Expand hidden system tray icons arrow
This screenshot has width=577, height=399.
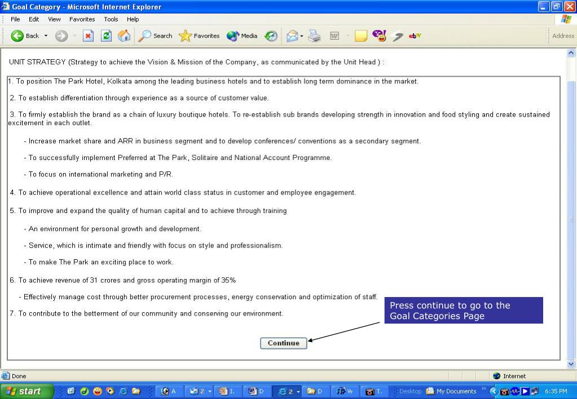[494, 391]
